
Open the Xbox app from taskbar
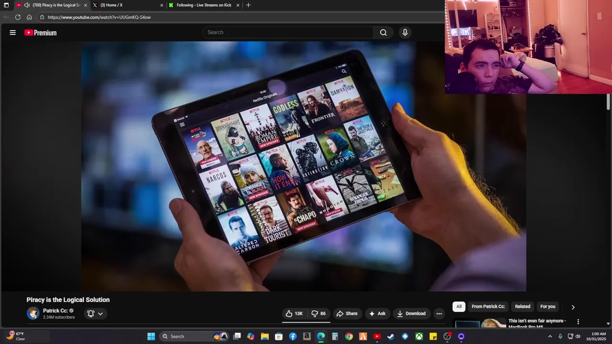(419, 336)
